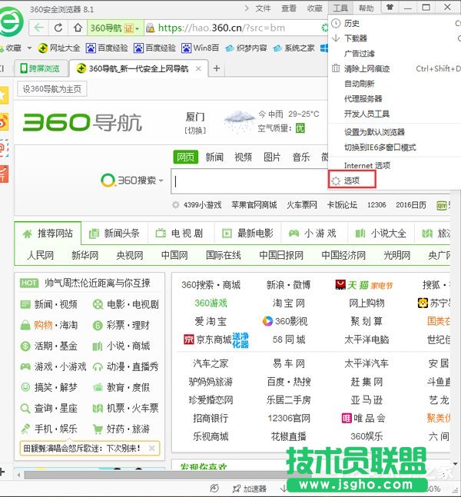Expand the 360搜索 engine dropdown
Screen dimensions: 461x497
coord(161,181)
